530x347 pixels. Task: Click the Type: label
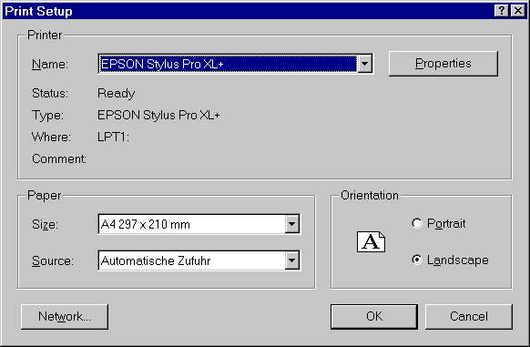click(47, 116)
